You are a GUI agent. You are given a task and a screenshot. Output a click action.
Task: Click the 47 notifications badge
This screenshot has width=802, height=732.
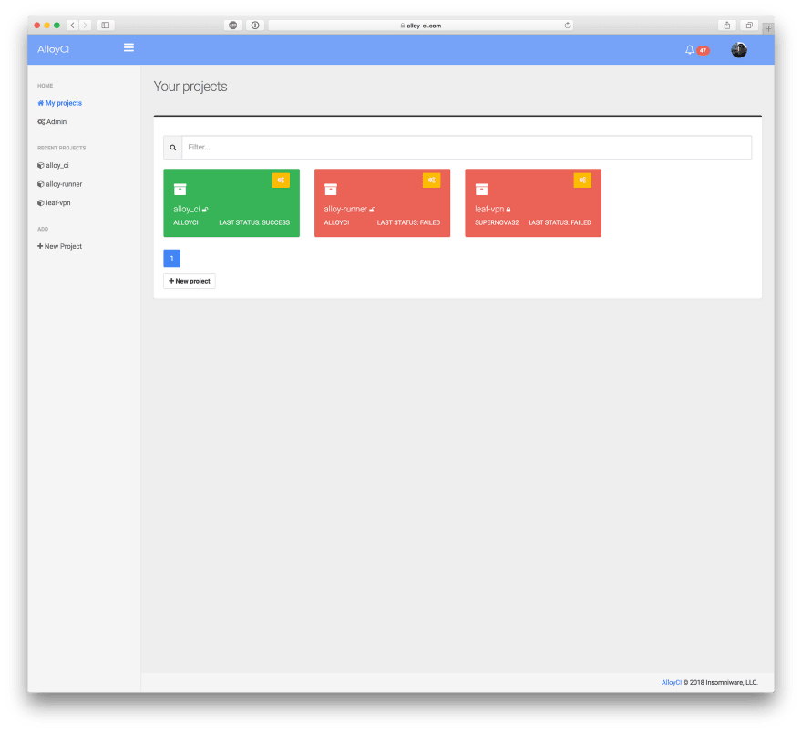click(703, 50)
